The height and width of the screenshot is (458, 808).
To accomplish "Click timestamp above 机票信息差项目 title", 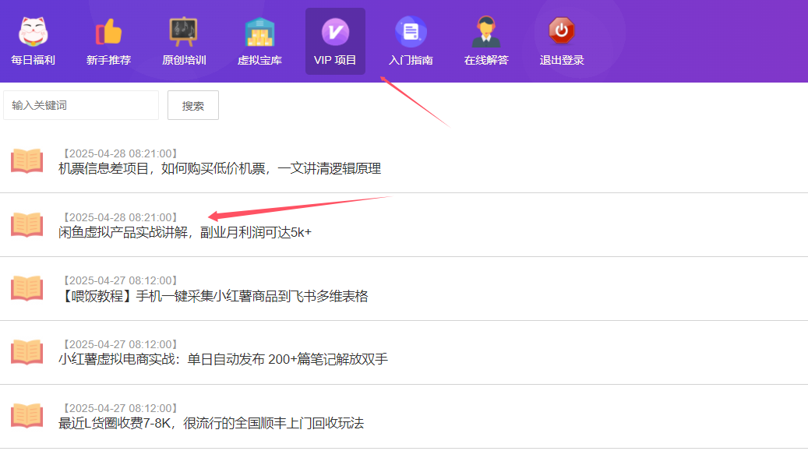I will pyautogui.click(x=120, y=153).
